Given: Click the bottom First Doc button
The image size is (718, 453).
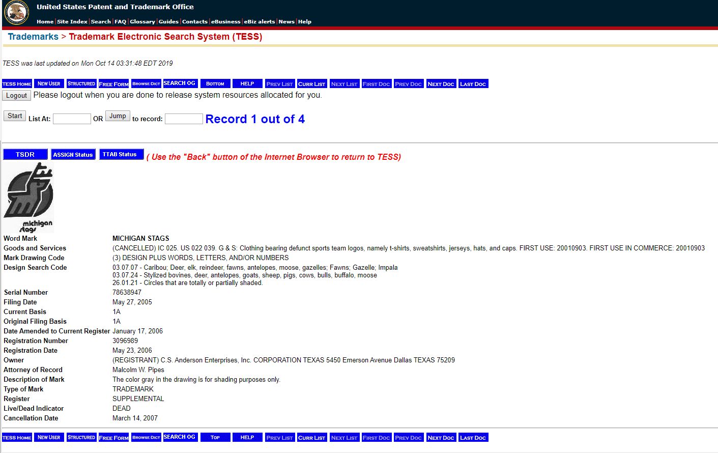Looking at the screenshot, I should coord(377,437).
